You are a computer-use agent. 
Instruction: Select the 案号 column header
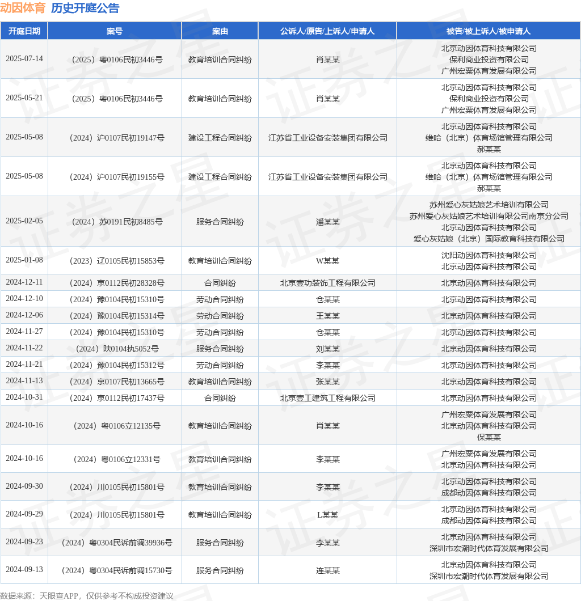coord(114,31)
